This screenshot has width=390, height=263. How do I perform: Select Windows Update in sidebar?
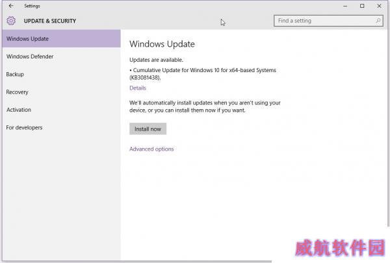coord(62,38)
